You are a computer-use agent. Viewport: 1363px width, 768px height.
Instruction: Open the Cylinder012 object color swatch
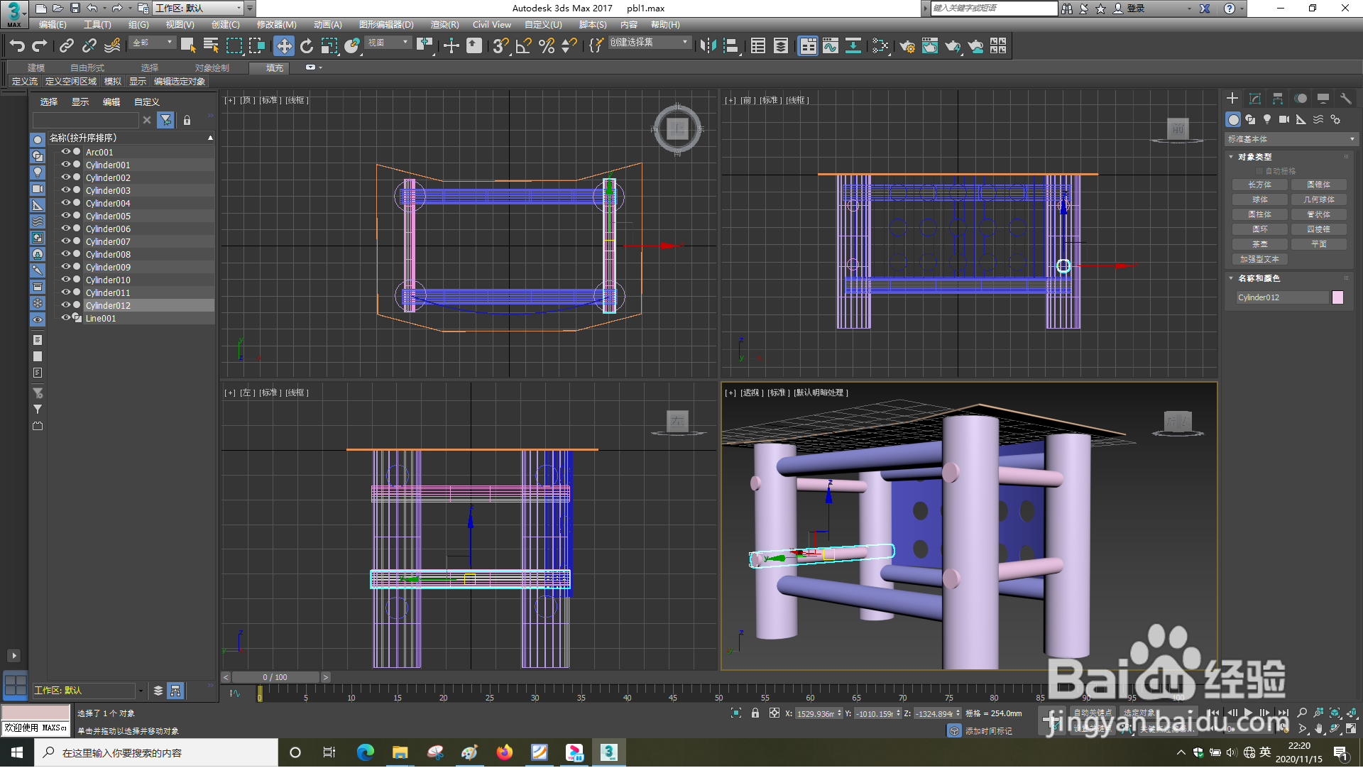(x=1337, y=297)
